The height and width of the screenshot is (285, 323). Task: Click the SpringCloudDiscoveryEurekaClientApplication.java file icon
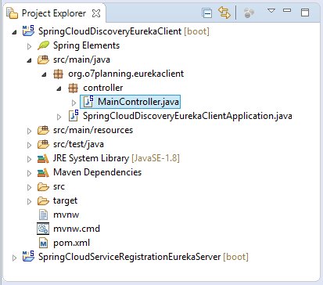(74, 116)
